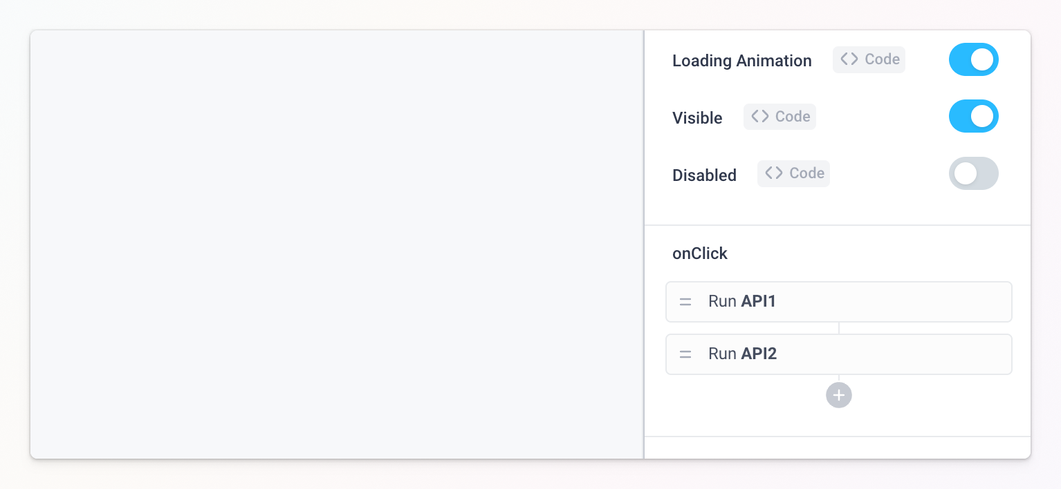The height and width of the screenshot is (489, 1061).
Task: Open the Code editor for Disabled
Action: point(793,173)
